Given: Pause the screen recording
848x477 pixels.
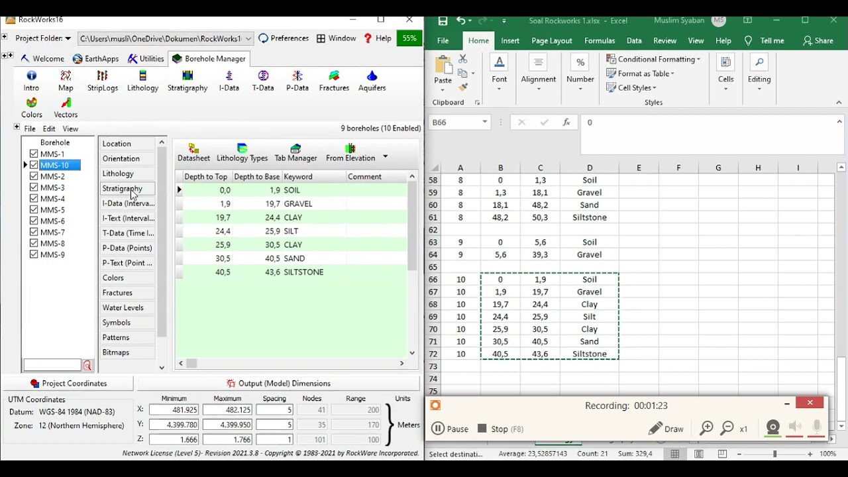Looking at the screenshot, I should pos(450,429).
